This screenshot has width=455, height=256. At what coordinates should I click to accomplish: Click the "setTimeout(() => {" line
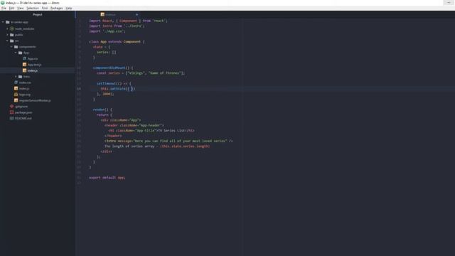114,84
